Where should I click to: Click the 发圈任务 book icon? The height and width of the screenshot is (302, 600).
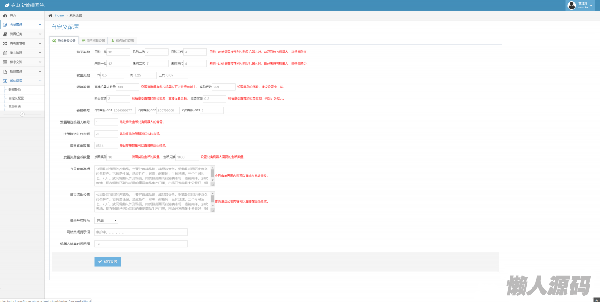coord(5,34)
